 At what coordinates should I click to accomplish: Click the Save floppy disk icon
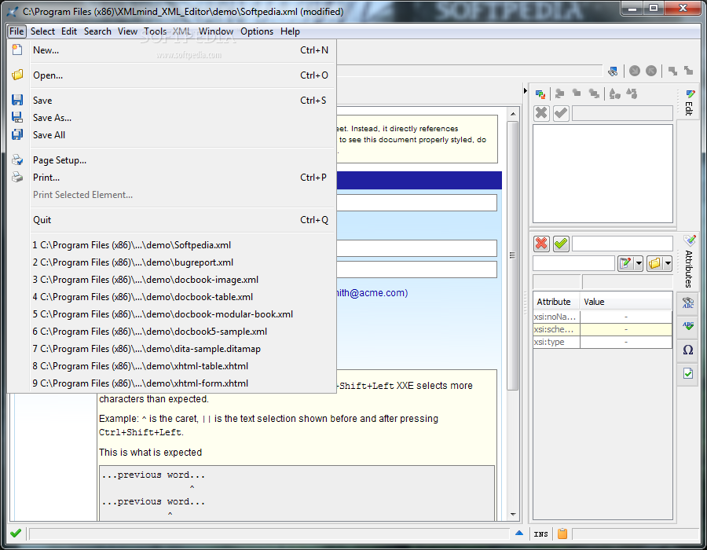(17, 100)
